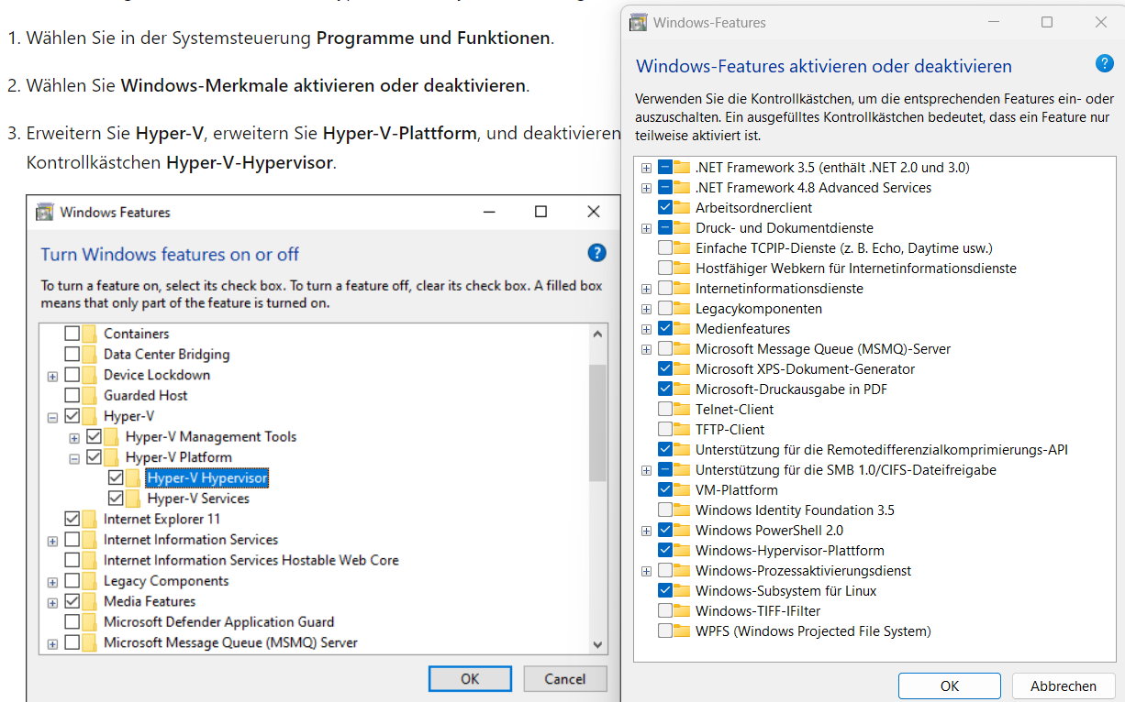Viewport: 1125px width, 702px height.
Task: Check the Hostfähiger Webkern für Internetinformationsdienste checkbox
Action: (665, 268)
